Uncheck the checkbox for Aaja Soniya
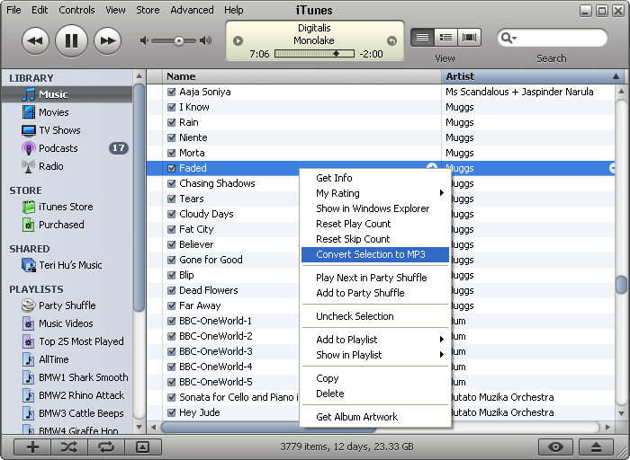The width and height of the screenshot is (630, 460). click(x=171, y=92)
